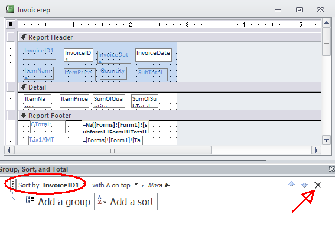
Task: Move sort level up with the up arrow
Action: tap(291, 184)
